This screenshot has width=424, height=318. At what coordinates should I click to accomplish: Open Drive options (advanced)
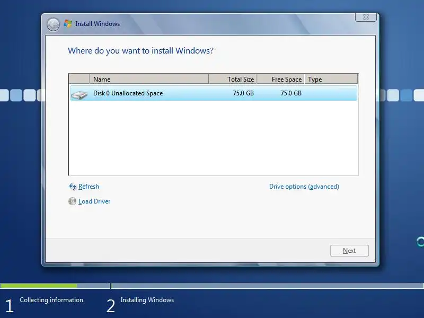(x=304, y=187)
